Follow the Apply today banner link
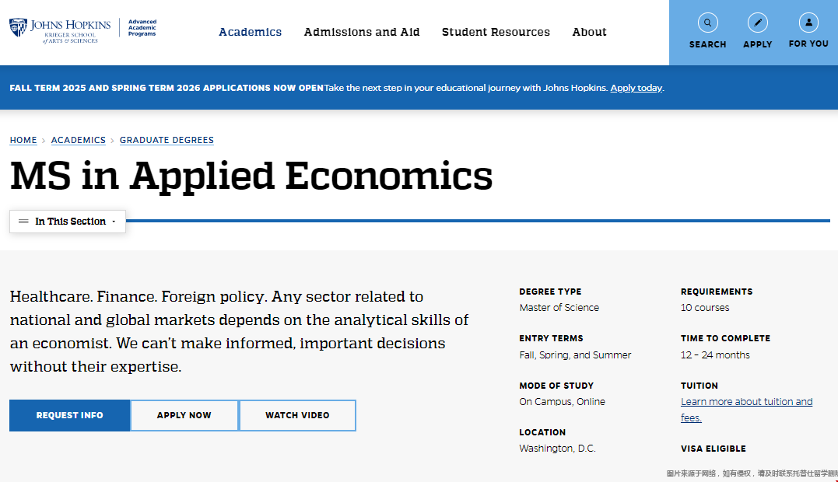The height and width of the screenshot is (482, 838). point(636,88)
